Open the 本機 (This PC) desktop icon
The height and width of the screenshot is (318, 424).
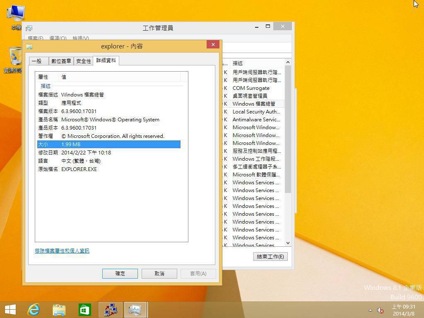click(16, 17)
